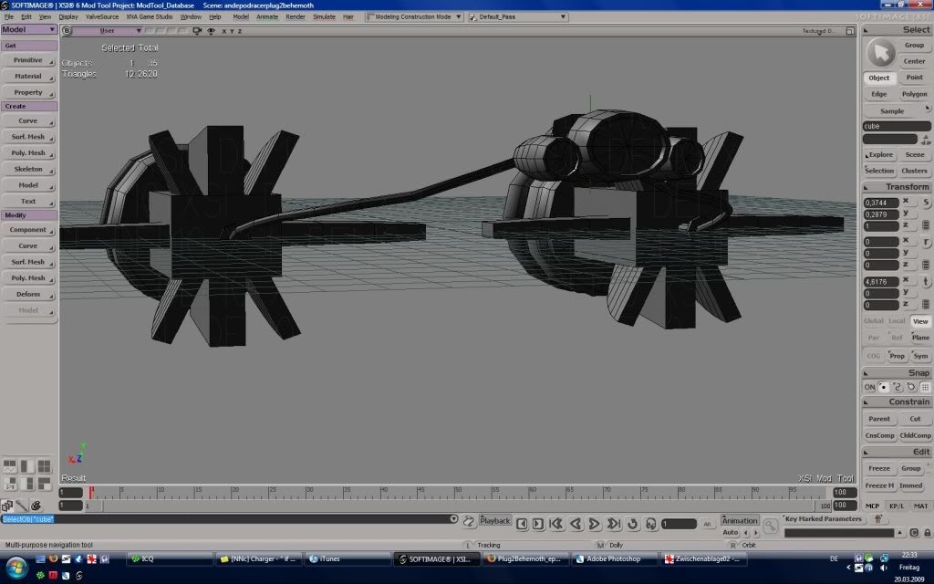The width and height of the screenshot is (934, 584).
Task: Activate the Translate (t) transform tool
Action: (927, 282)
